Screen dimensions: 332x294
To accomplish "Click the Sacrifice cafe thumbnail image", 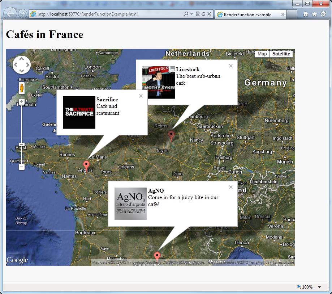I will coord(79,113).
